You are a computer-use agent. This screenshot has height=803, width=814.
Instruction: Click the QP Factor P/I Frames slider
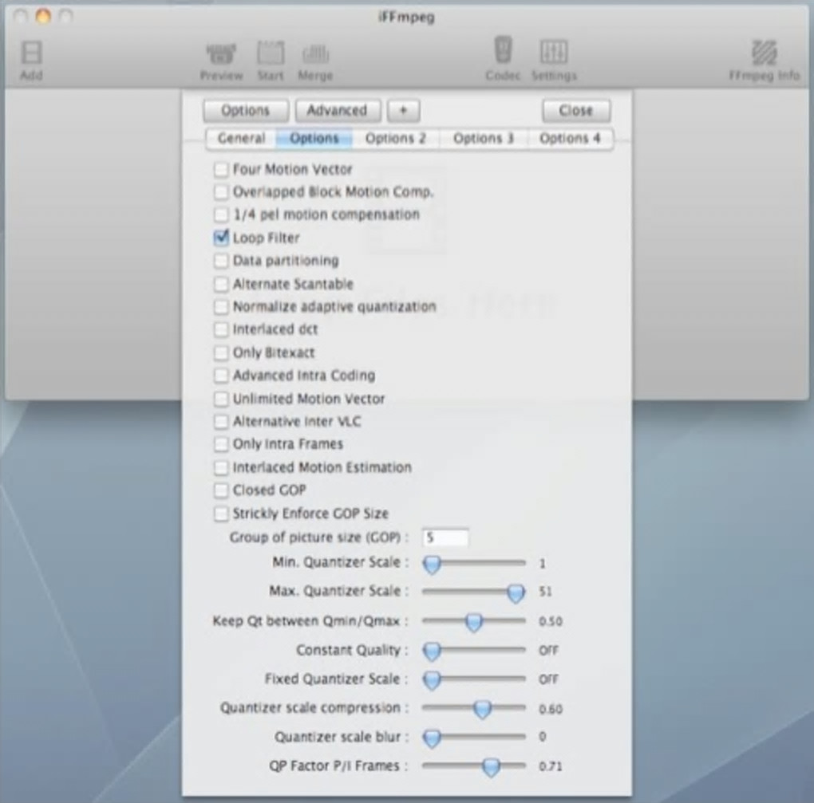tap(473, 766)
